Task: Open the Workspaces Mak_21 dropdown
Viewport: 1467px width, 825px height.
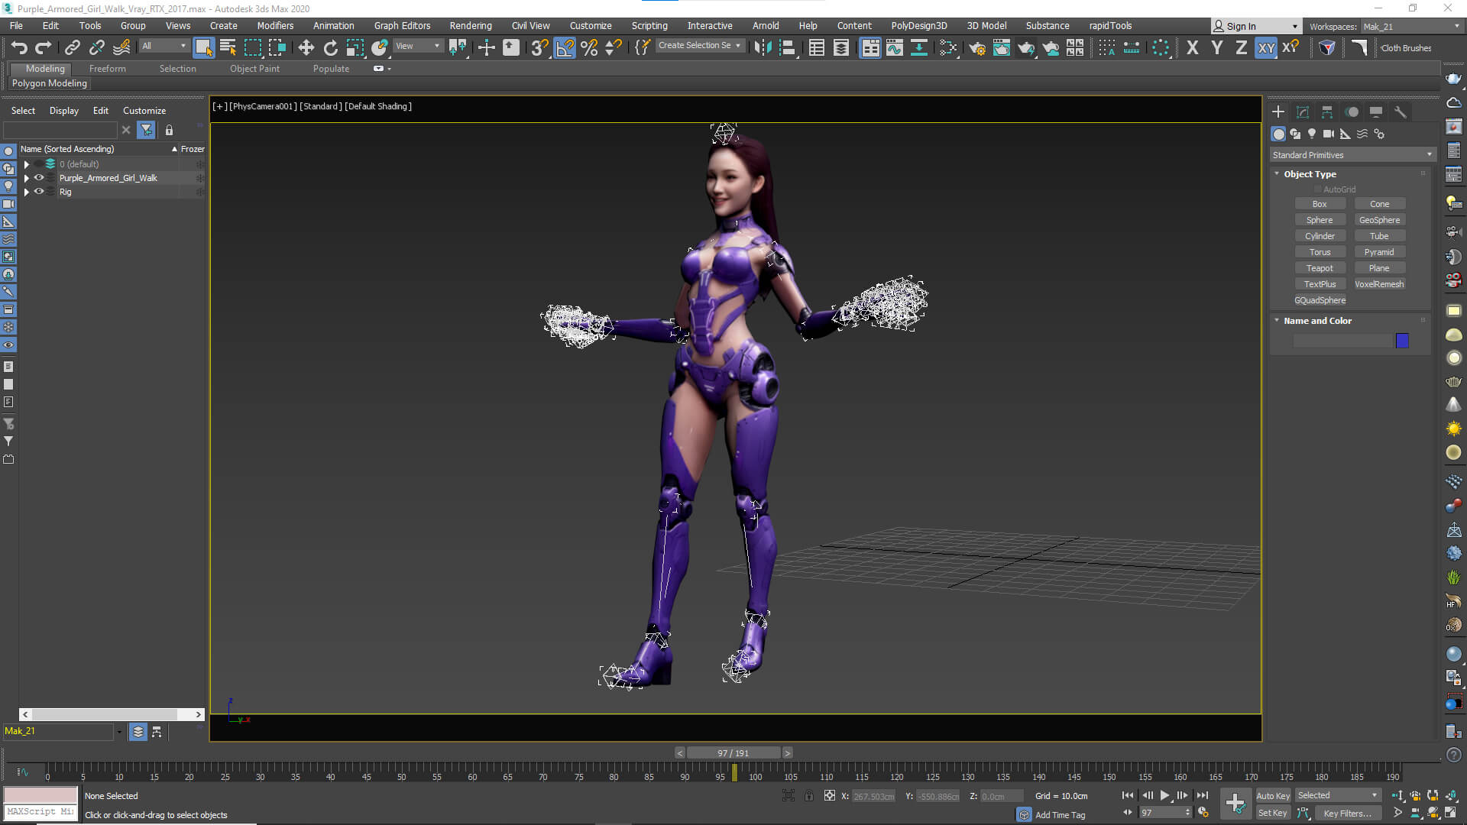Action: coord(1411,26)
